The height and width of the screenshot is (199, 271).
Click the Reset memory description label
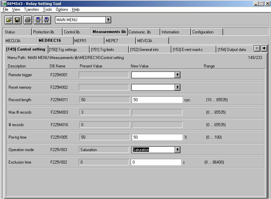[20, 87]
